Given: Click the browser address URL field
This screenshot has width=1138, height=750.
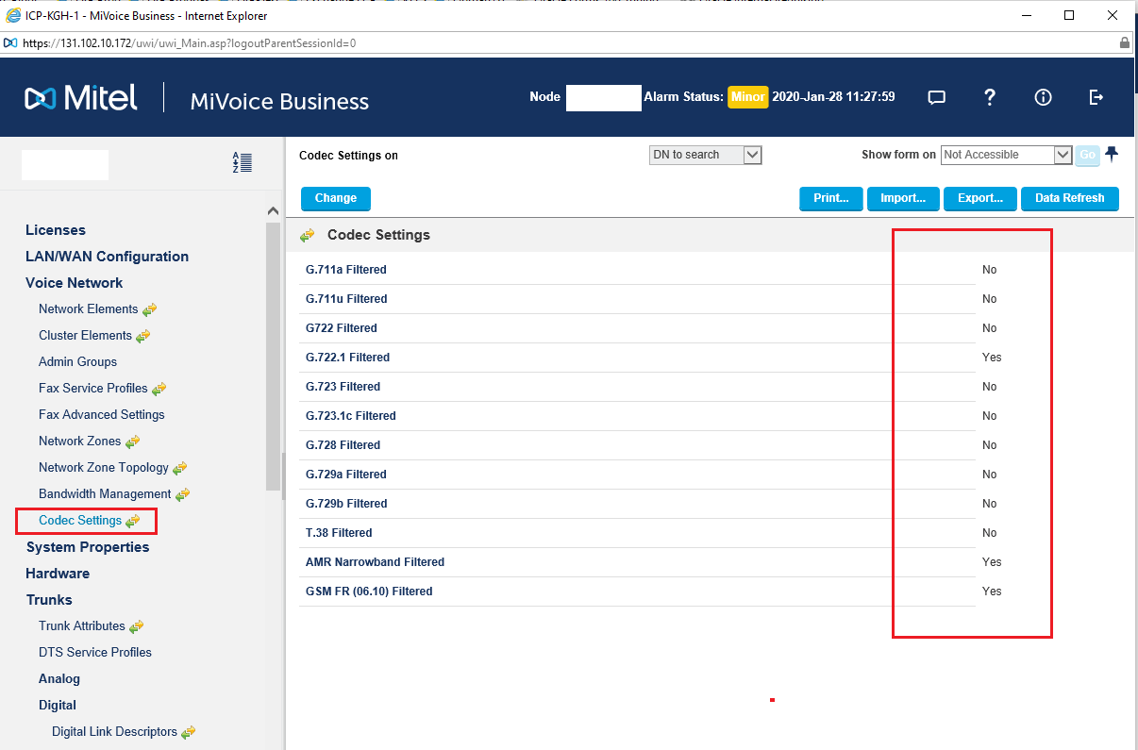Looking at the screenshot, I should point(566,42).
